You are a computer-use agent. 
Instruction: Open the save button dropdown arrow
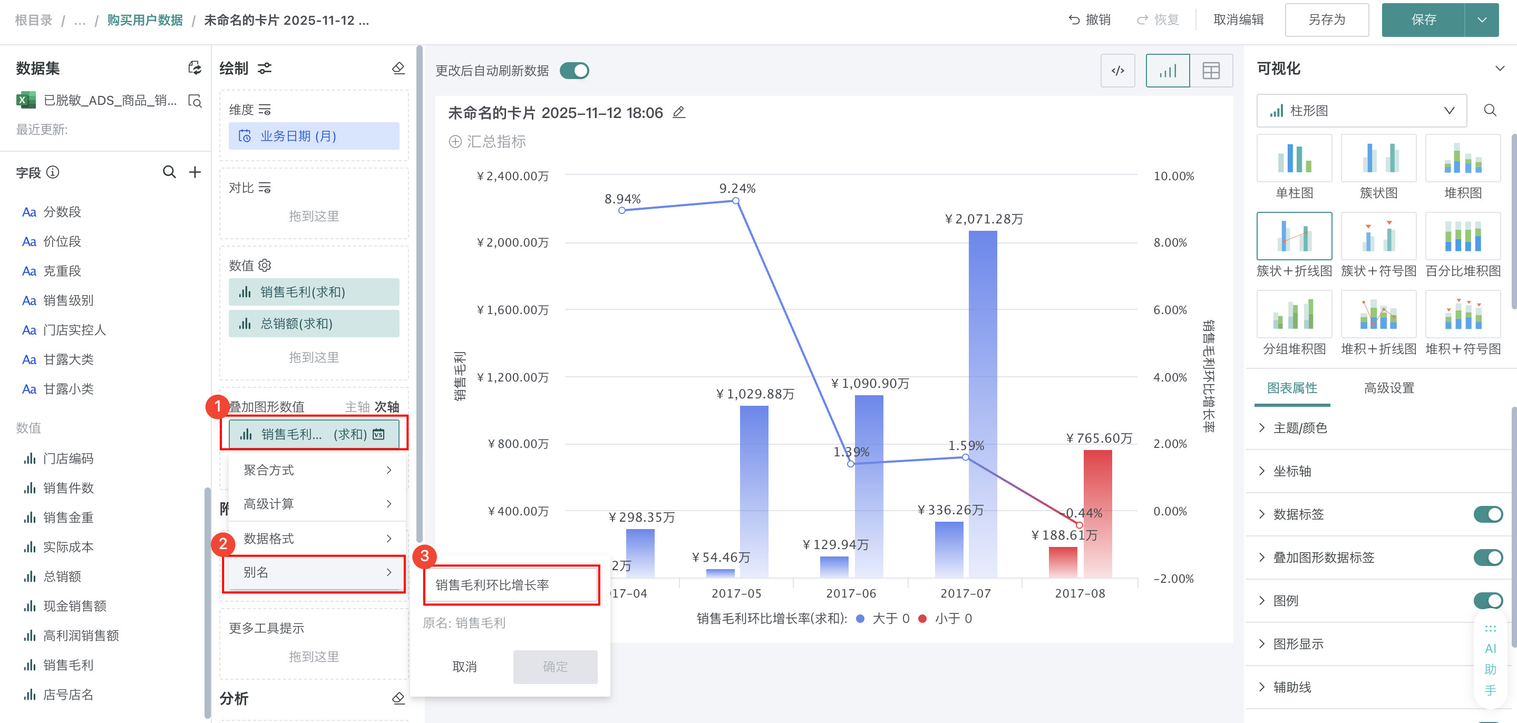tap(1482, 20)
